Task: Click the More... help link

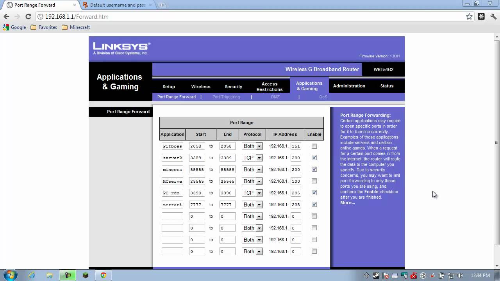Action: pos(348,203)
